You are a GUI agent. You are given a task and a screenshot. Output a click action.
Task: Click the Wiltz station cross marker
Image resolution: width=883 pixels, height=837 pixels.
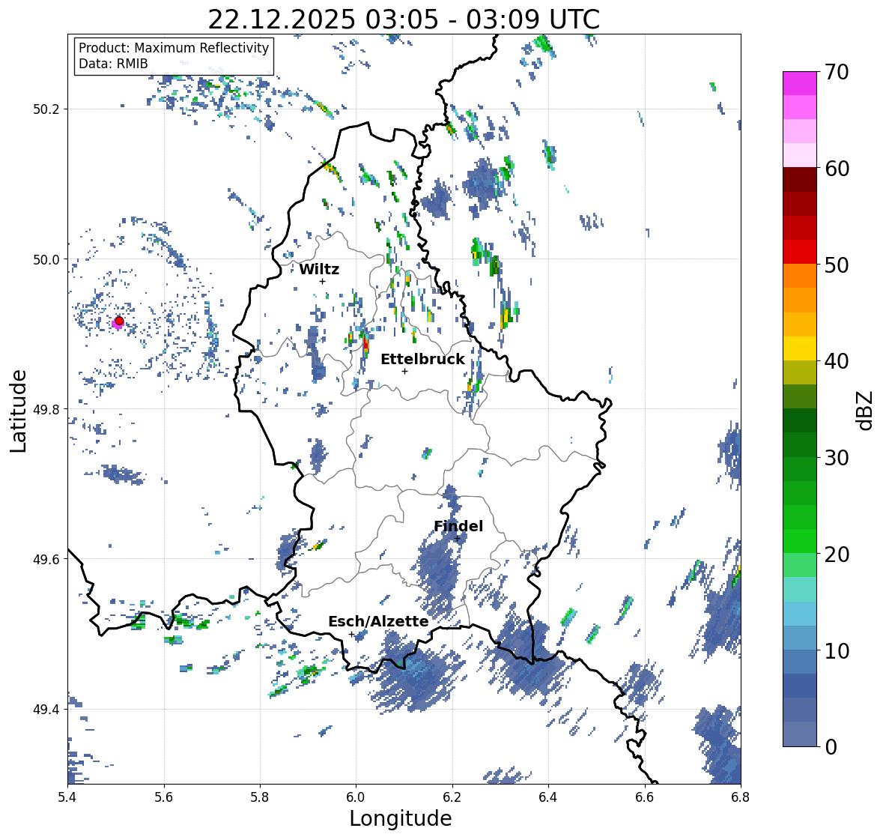click(x=322, y=281)
